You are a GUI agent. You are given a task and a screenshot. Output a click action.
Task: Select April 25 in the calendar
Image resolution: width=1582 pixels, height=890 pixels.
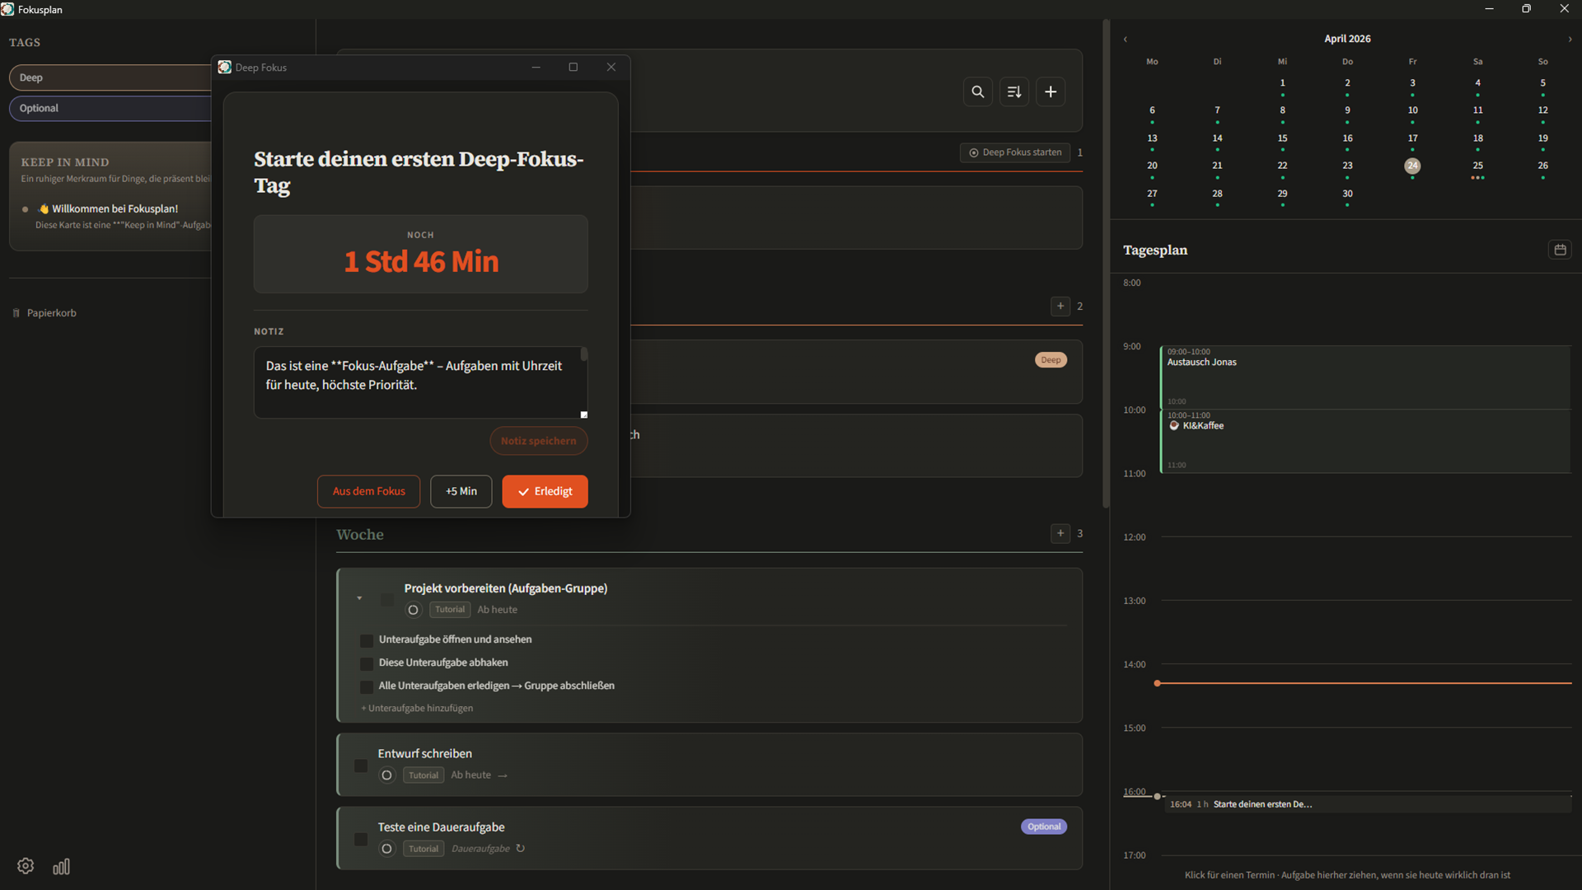[1477, 166]
